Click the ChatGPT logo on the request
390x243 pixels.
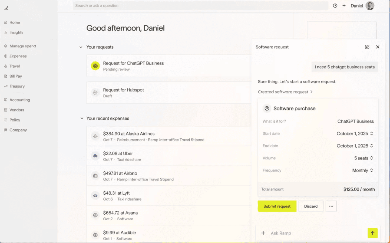tap(95, 66)
